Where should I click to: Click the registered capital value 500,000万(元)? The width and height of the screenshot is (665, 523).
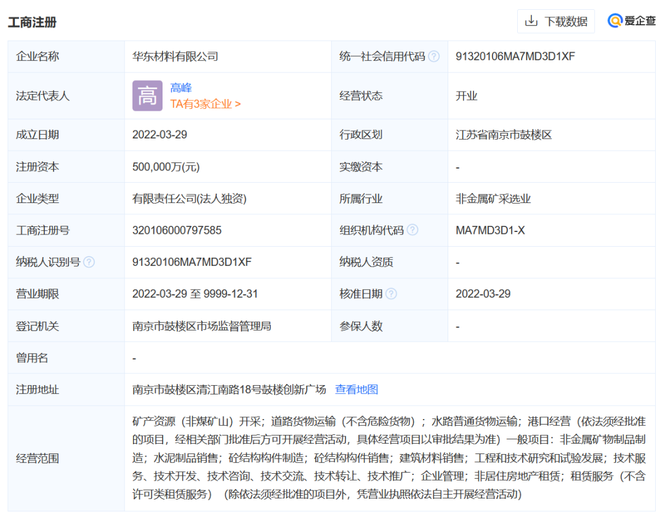click(166, 167)
